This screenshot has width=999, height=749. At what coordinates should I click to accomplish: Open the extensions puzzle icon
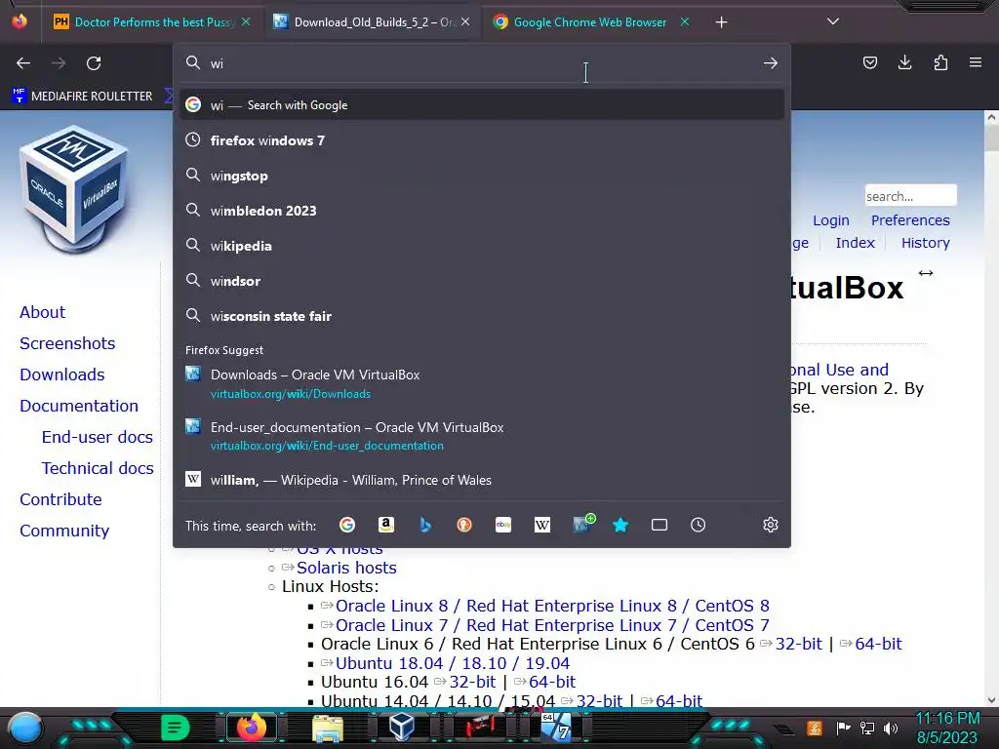[x=940, y=62]
